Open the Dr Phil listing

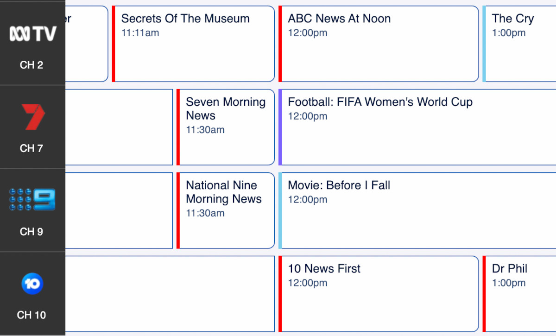[519, 294]
